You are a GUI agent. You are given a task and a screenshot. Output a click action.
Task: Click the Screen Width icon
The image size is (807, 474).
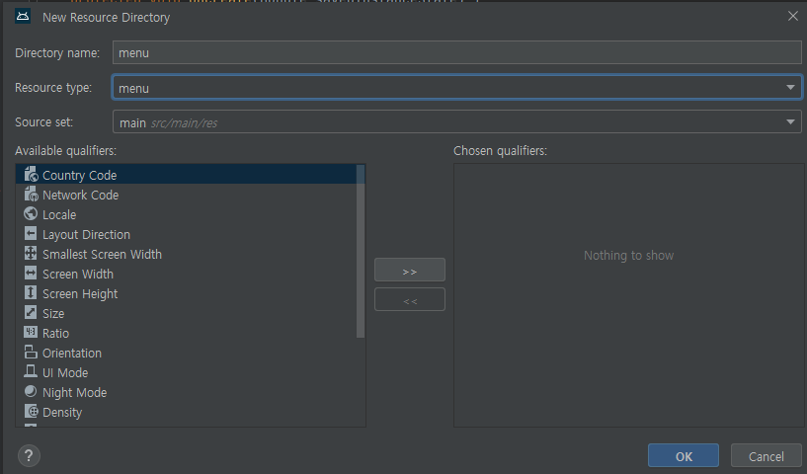31,273
